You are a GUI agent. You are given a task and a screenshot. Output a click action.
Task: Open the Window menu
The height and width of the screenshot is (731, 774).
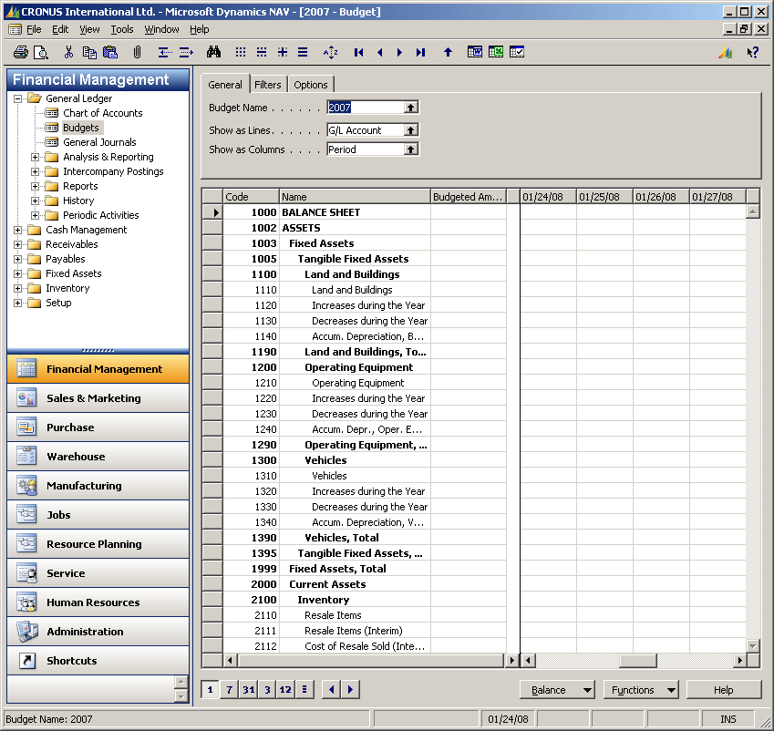point(161,29)
